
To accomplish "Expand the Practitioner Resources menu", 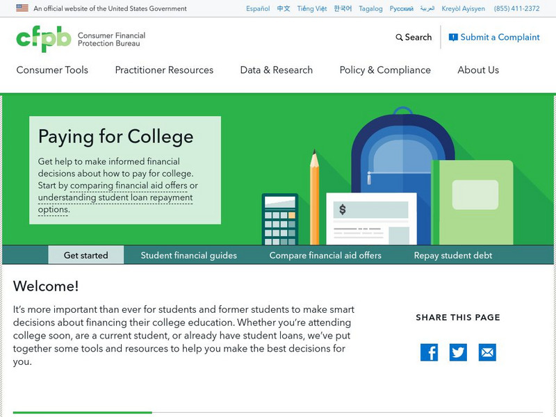I will pyautogui.click(x=164, y=70).
